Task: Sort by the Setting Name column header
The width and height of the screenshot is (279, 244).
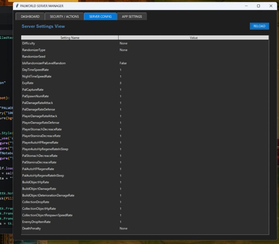Action: pyautogui.click(x=70, y=38)
